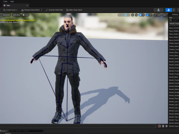Select Mouth_Plosive morph target row
This screenshot has height=134, width=179.
coord(174,99)
